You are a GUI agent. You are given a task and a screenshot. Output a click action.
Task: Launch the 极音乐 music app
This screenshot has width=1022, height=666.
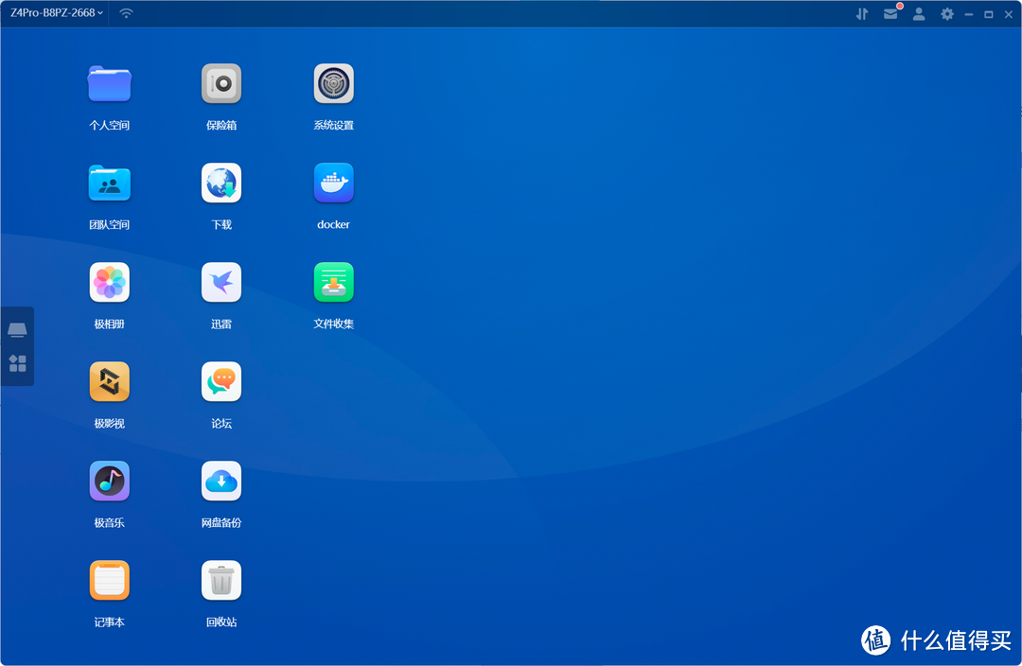point(110,482)
